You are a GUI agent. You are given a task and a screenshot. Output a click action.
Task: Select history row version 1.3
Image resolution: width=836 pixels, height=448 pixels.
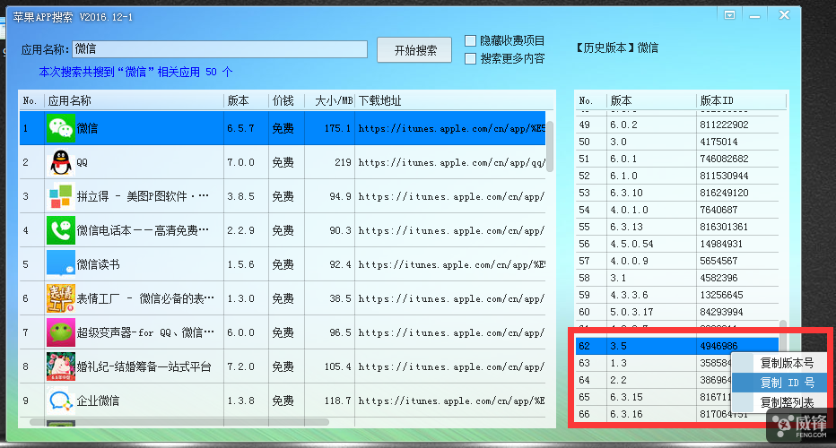[x=654, y=363]
